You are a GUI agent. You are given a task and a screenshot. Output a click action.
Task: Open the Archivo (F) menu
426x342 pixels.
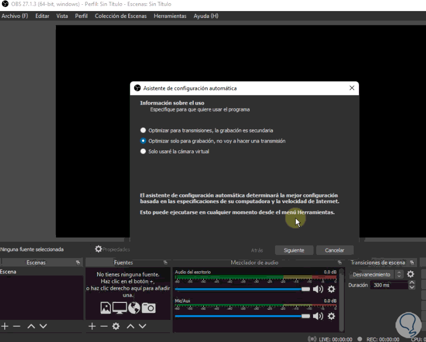tap(15, 16)
